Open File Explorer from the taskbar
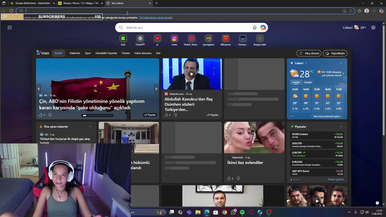386x217 pixels. (198, 212)
